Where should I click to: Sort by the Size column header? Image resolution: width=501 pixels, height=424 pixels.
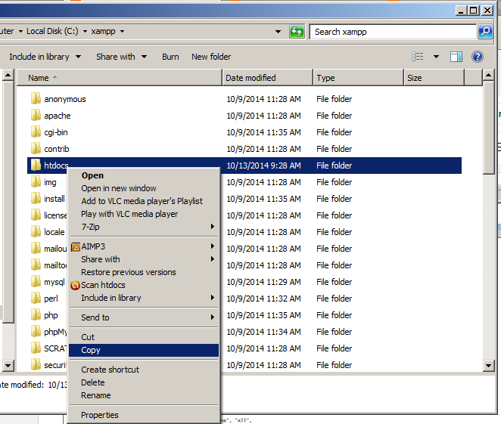(x=434, y=78)
